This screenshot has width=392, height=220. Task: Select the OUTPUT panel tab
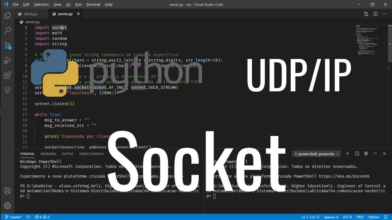coord(67,154)
